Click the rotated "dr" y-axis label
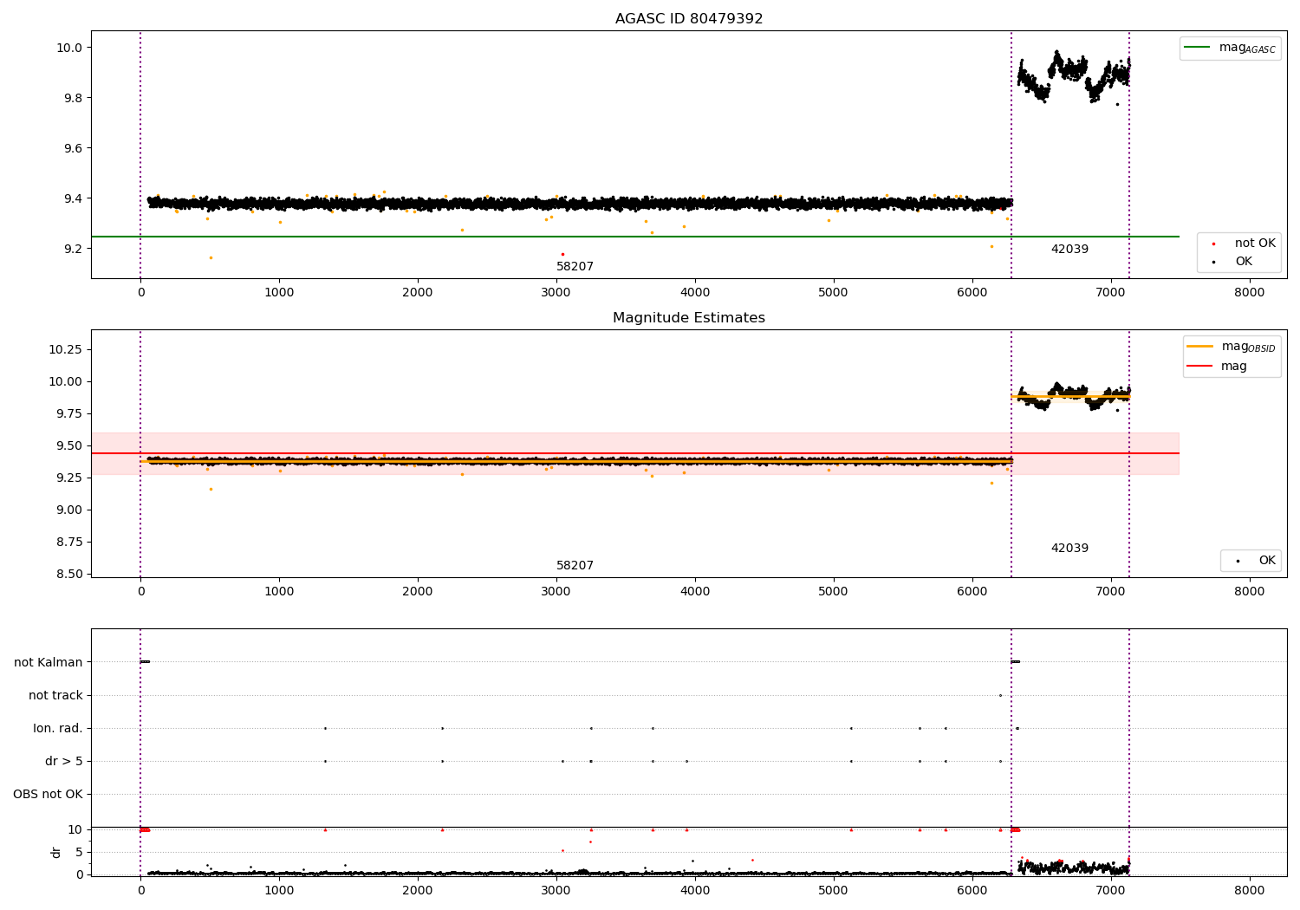The height and width of the screenshot is (910, 1300). (x=56, y=852)
